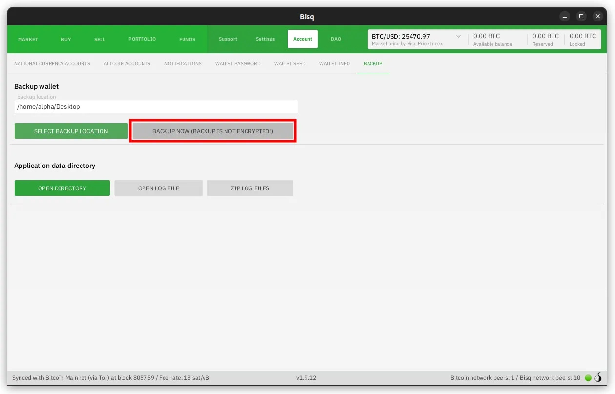The width and height of the screenshot is (615, 394).
Task: Click the Application data directory heading
Action: click(x=55, y=166)
